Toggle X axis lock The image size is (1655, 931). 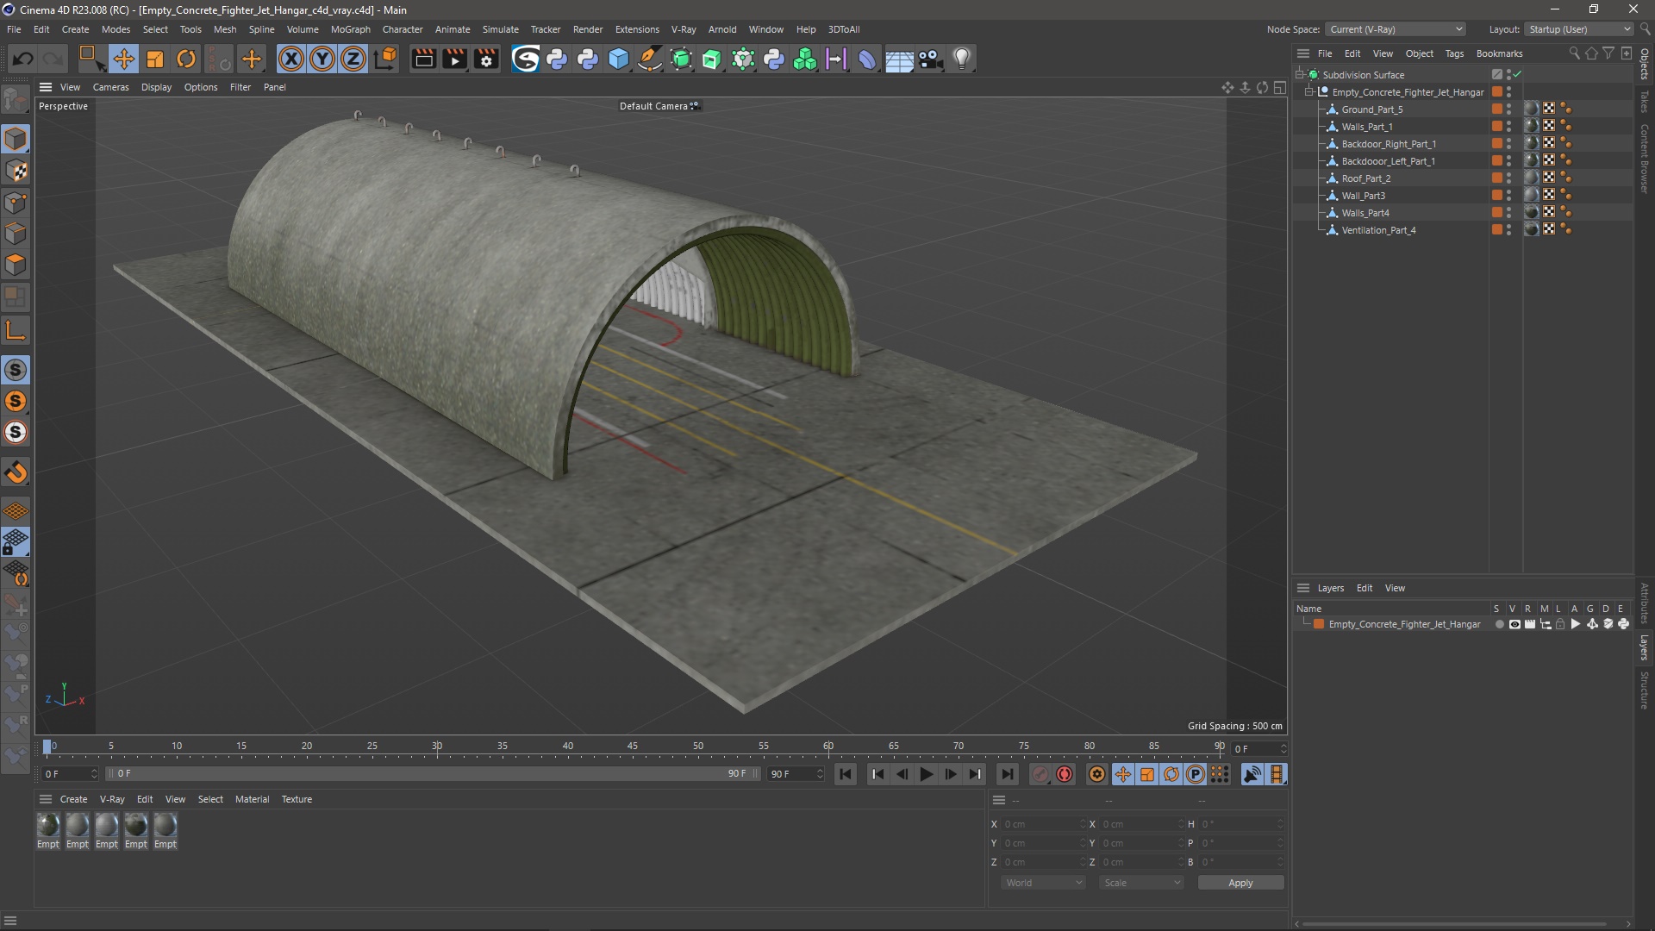[x=291, y=59]
